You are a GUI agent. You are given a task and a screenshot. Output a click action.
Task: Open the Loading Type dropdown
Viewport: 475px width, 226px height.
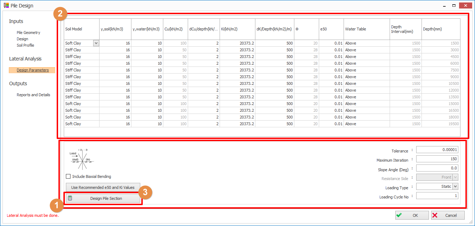click(x=455, y=186)
